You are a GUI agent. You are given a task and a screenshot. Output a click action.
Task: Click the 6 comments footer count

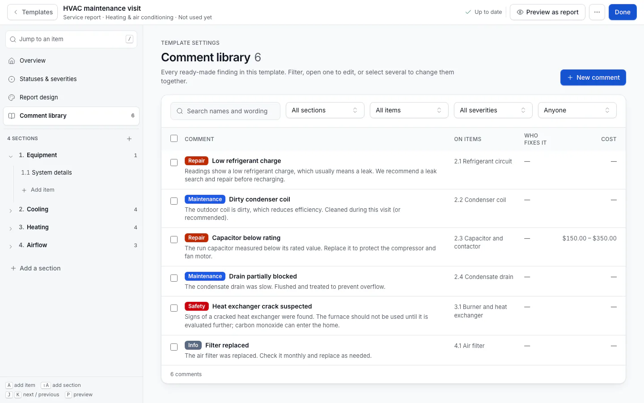coord(186,374)
